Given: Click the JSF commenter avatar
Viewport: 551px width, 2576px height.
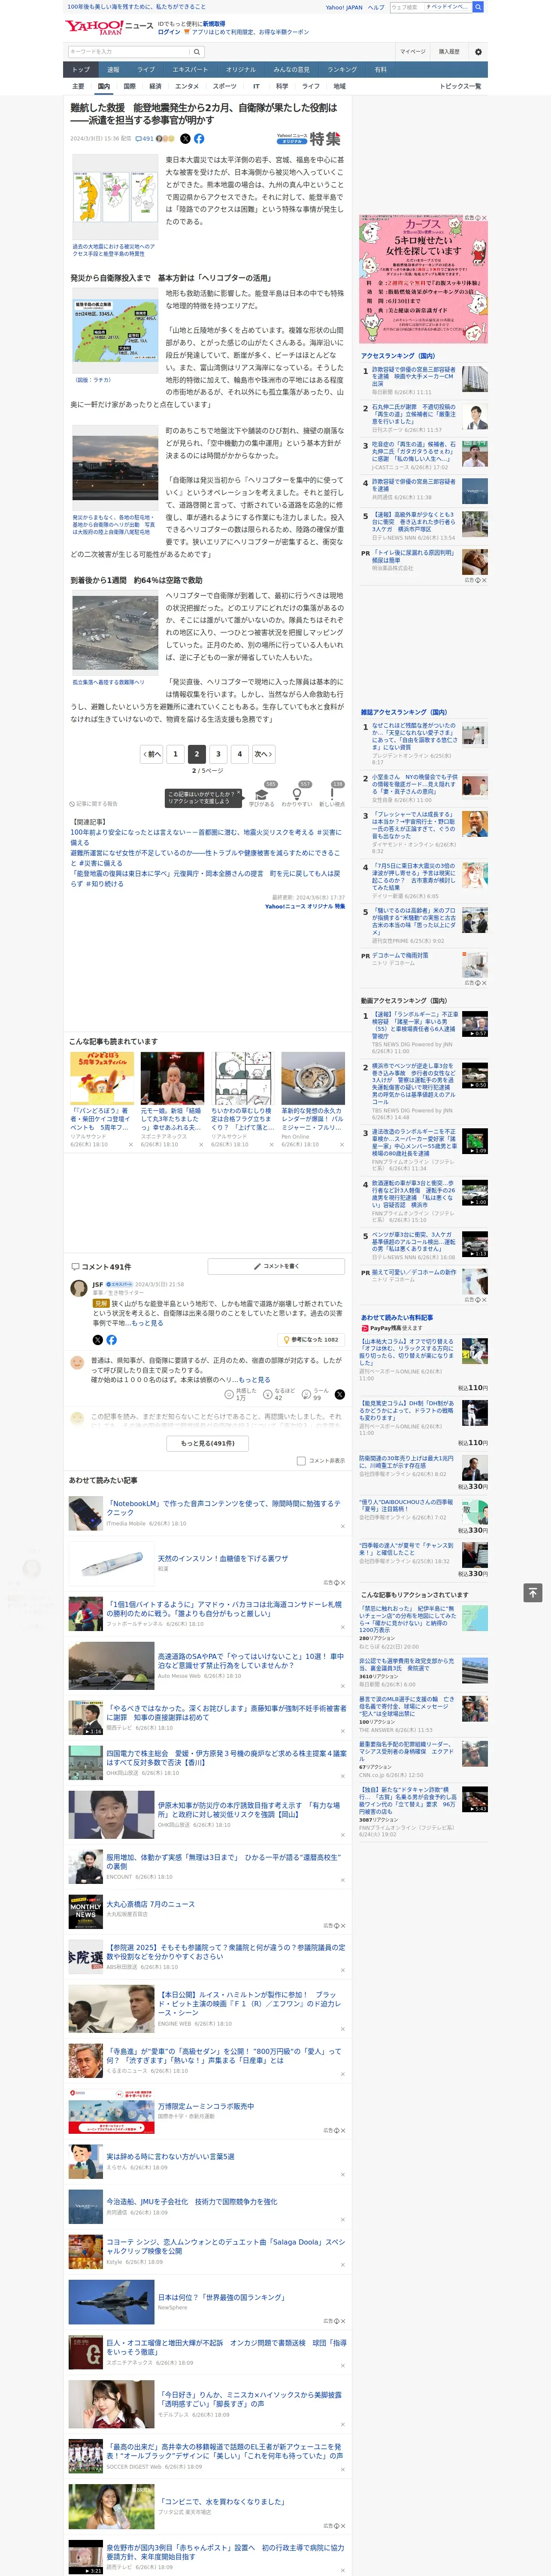Looking at the screenshot, I should (x=78, y=1288).
